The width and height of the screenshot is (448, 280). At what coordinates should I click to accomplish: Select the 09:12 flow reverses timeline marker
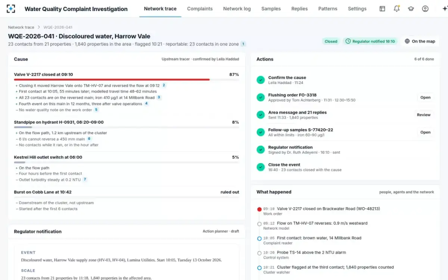259,224
